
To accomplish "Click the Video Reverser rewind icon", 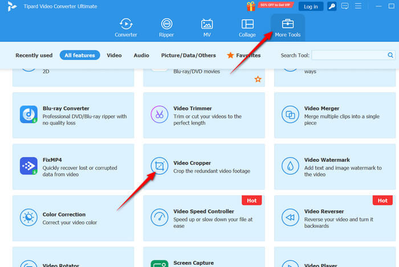I will point(290,217).
